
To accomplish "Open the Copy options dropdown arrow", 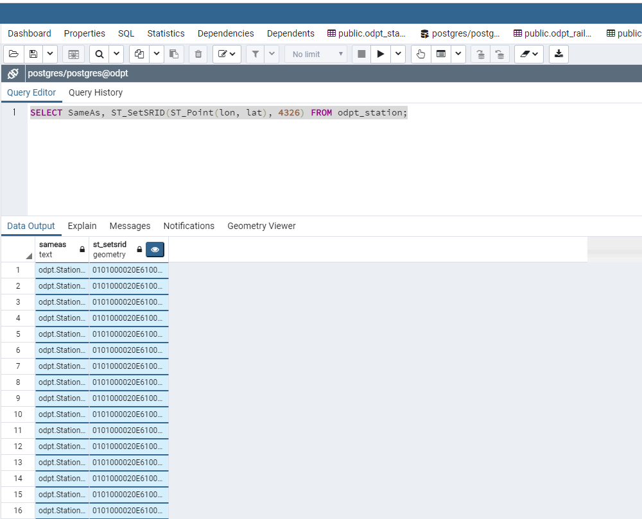I will (x=157, y=54).
